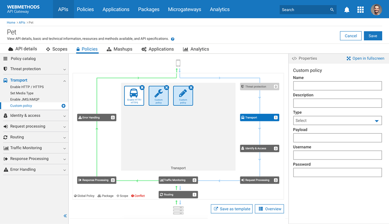
Task: Select the wrench Custom policy tile
Action: [x=158, y=96]
